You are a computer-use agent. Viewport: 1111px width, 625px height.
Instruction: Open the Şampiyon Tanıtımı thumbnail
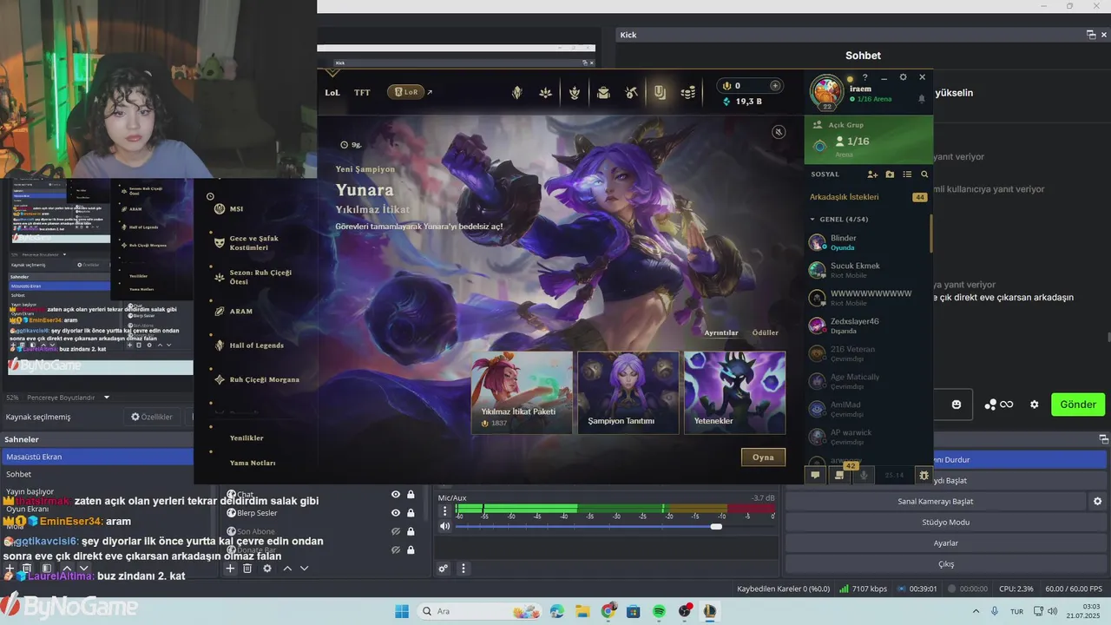tap(628, 392)
